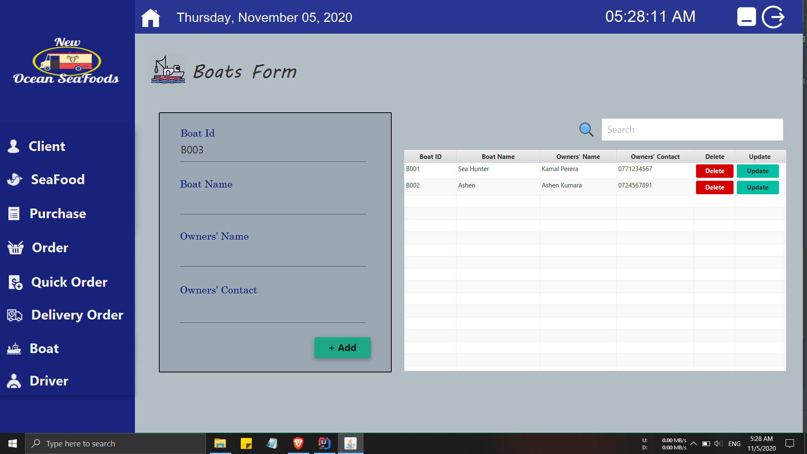Click the Home icon in the top bar
807x454 pixels.
click(x=150, y=18)
